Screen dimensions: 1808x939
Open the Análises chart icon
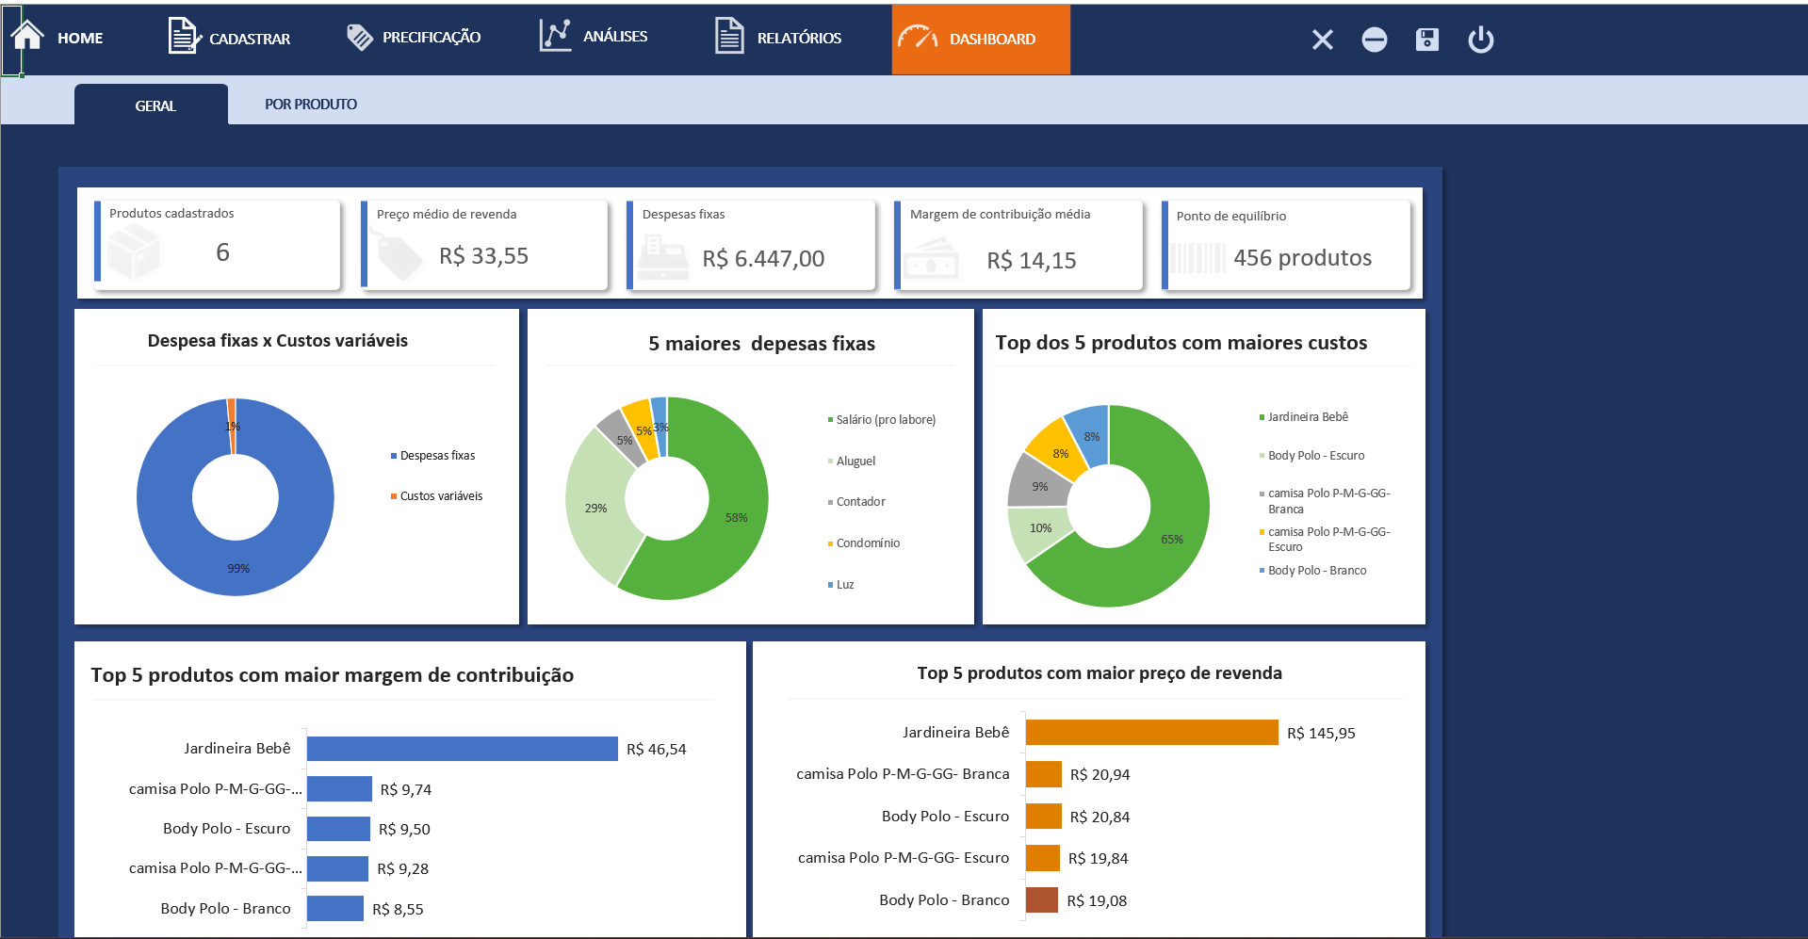coord(555,36)
